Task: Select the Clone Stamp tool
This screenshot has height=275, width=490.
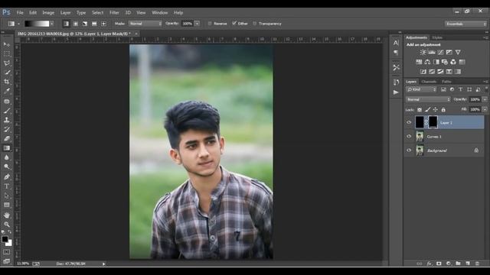Action: coord(7,120)
